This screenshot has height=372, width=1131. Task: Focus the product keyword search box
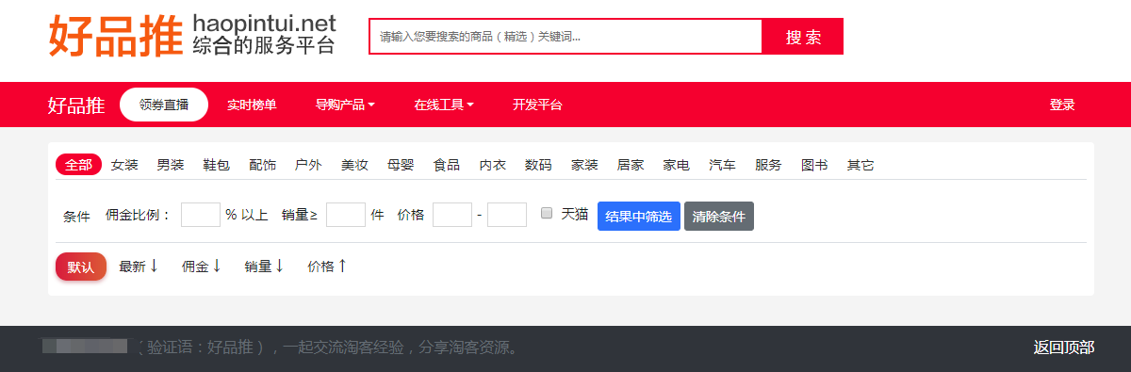[x=565, y=37]
